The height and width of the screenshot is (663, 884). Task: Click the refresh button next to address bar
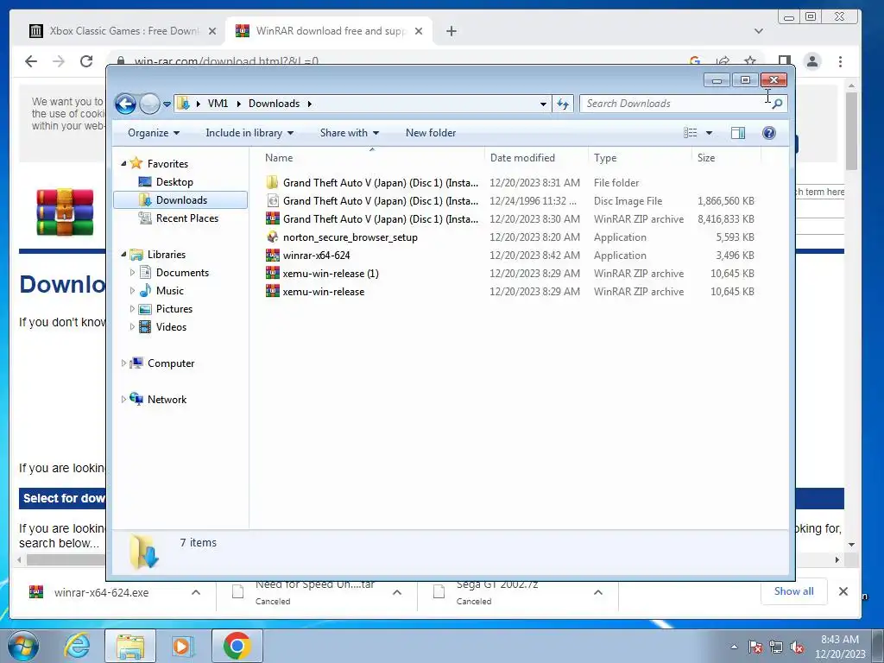(x=563, y=104)
